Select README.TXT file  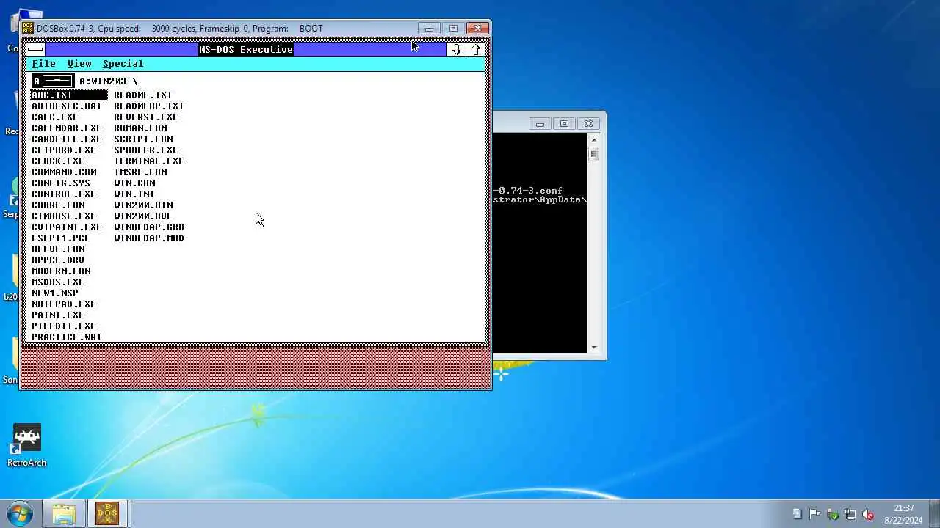(x=143, y=95)
